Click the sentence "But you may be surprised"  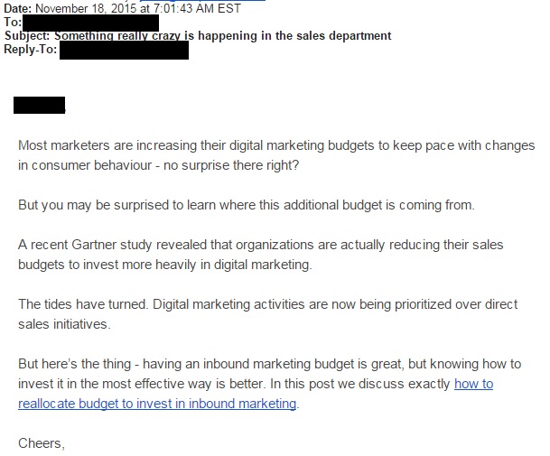247,205
